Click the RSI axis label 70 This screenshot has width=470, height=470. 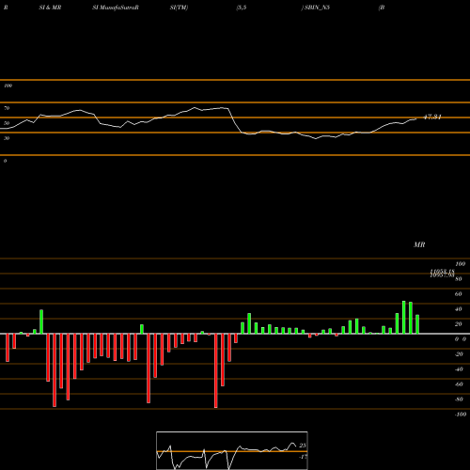(x=7, y=108)
